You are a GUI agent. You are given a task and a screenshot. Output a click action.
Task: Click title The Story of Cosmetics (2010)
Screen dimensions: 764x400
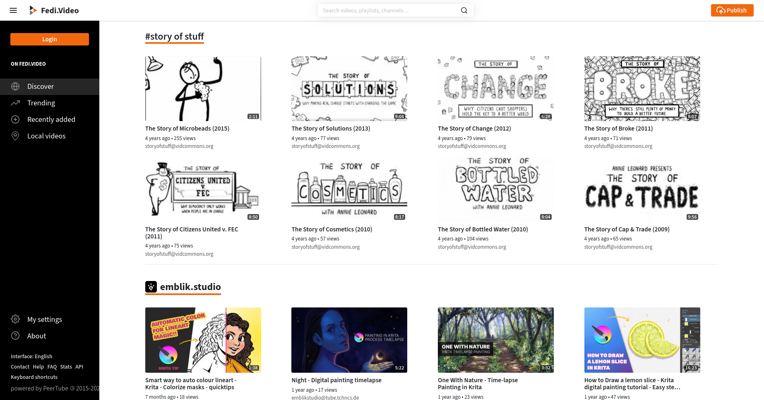332,229
